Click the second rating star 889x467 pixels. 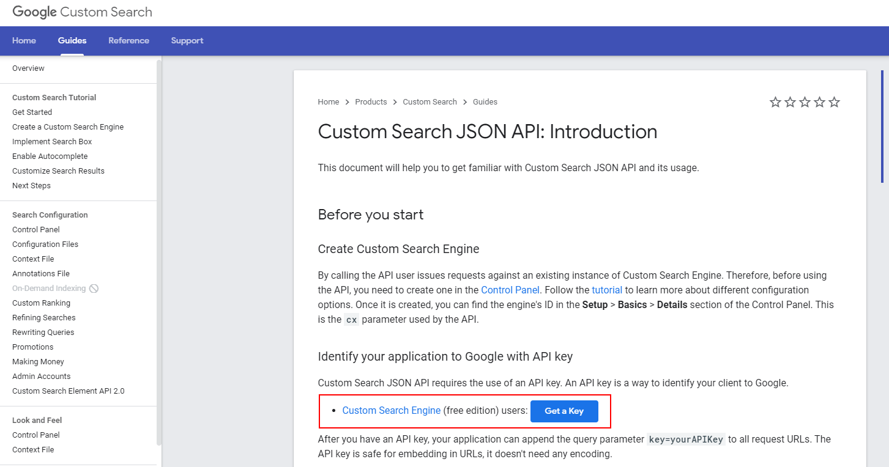(790, 102)
